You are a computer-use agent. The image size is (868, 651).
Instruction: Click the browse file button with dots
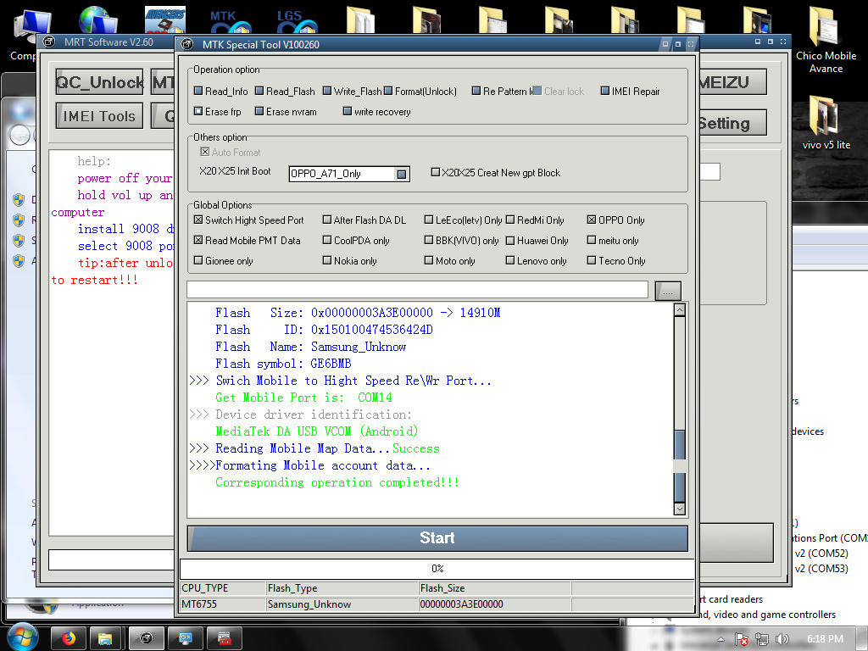click(668, 291)
